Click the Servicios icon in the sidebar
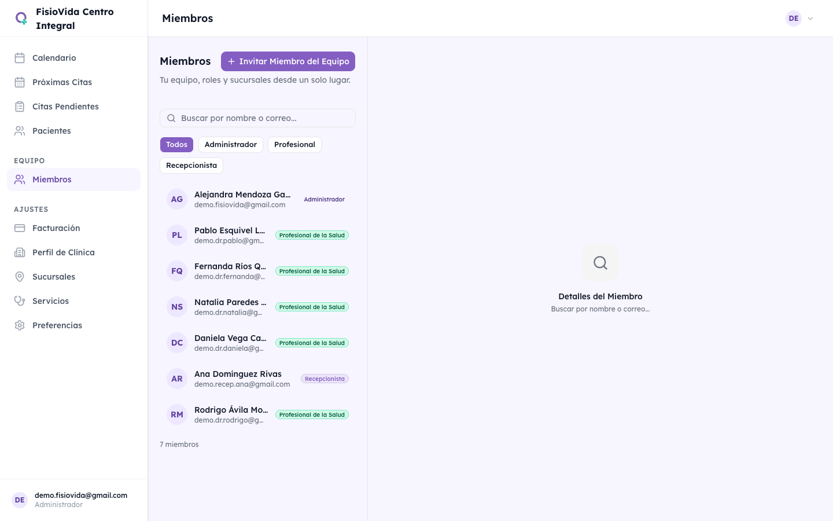This screenshot has height=521, width=833. pyautogui.click(x=20, y=301)
